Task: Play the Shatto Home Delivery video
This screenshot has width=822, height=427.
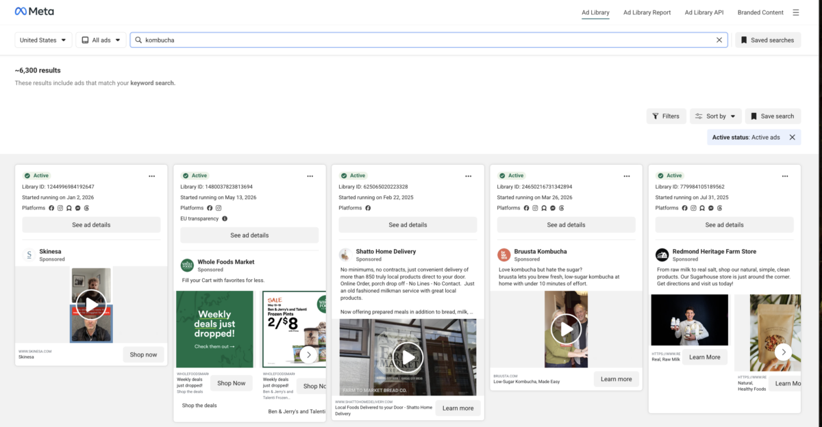Action: (408, 357)
